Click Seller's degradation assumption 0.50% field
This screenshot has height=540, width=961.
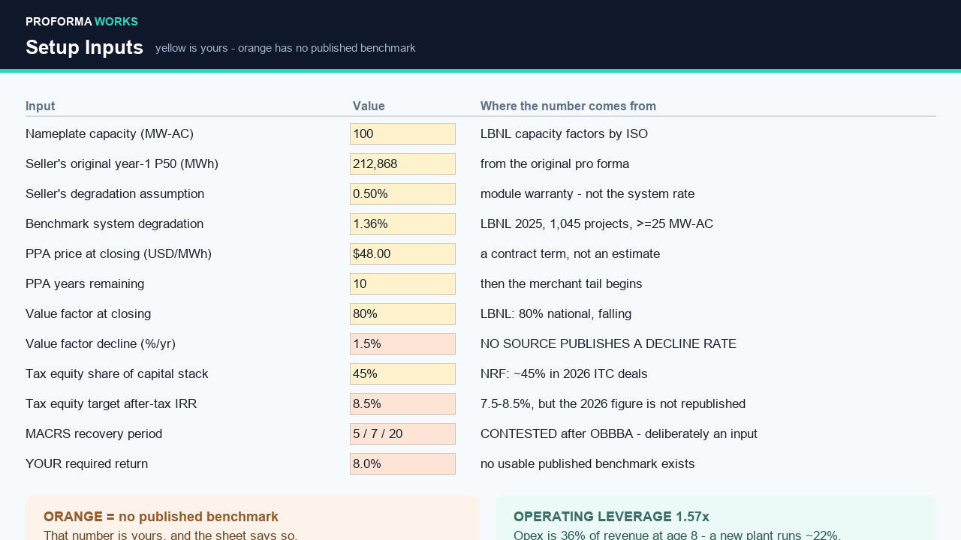pos(402,193)
